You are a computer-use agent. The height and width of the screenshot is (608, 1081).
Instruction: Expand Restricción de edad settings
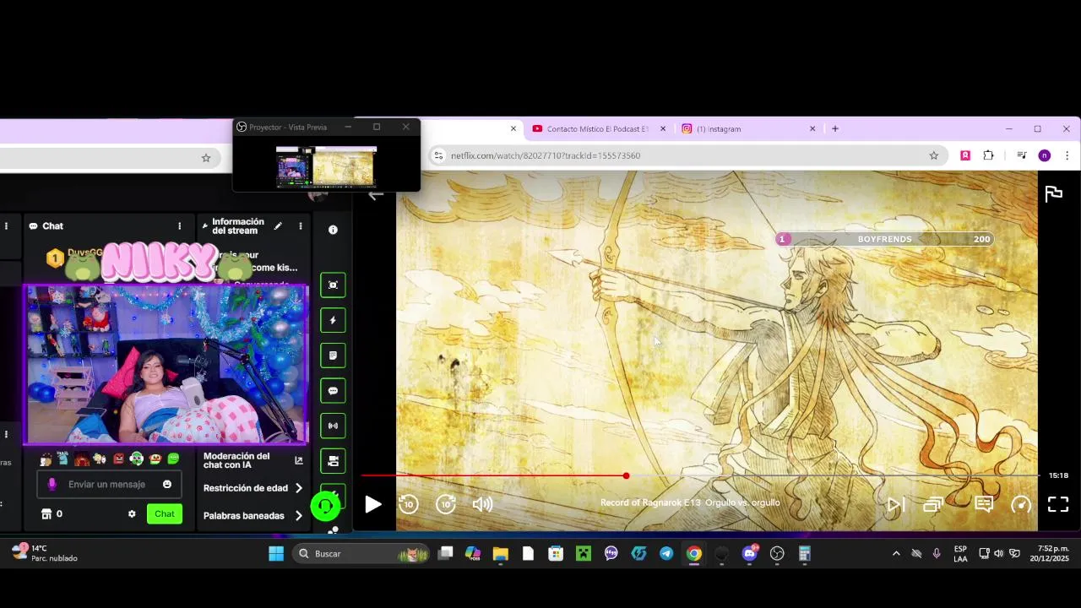pyautogui.click(x=253, y=488)
